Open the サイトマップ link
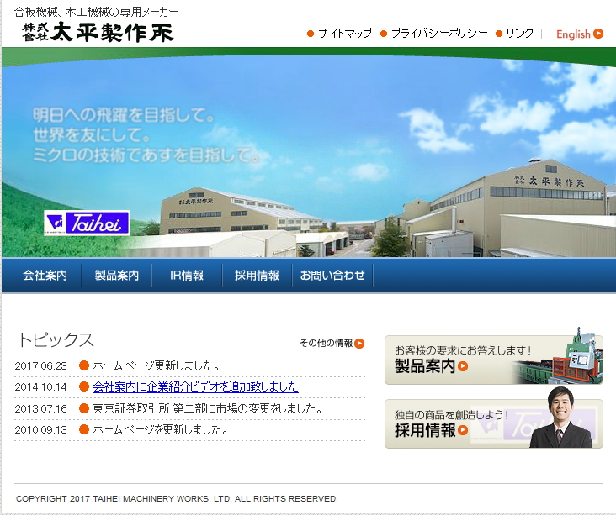The height and width of the screenshot is (515, 616). [345, 34]
